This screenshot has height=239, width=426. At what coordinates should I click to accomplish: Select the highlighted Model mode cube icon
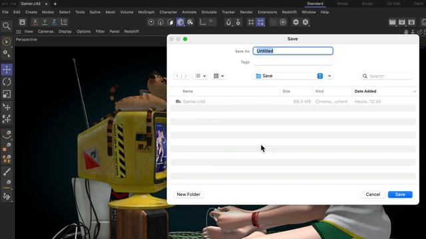point(180,22)
